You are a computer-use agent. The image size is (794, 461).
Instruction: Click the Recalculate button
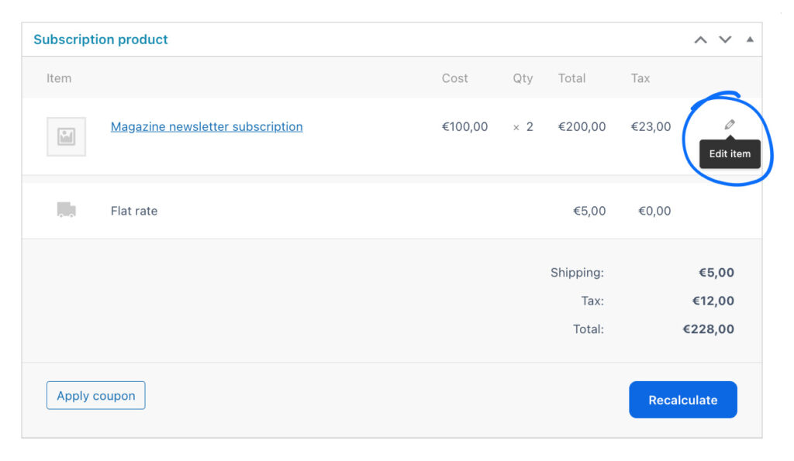click(x=682, y=400)
